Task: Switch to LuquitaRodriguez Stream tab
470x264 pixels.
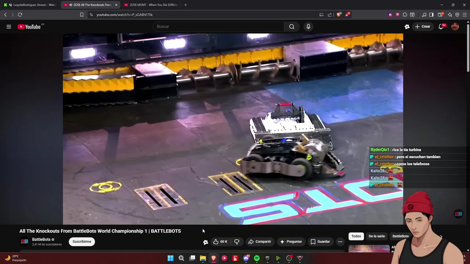Action: (30, 5)
